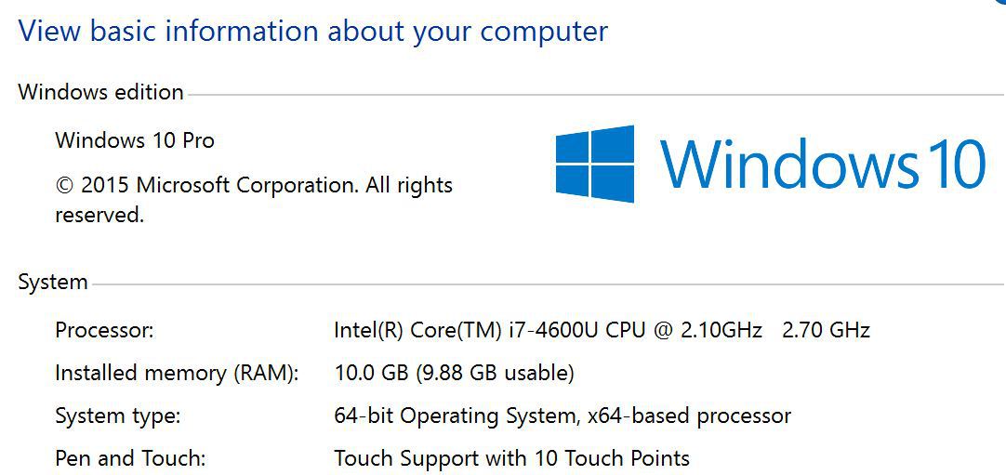Click the System type label
The width and height of the screenshot is (1006, 475).
(118, 416)
